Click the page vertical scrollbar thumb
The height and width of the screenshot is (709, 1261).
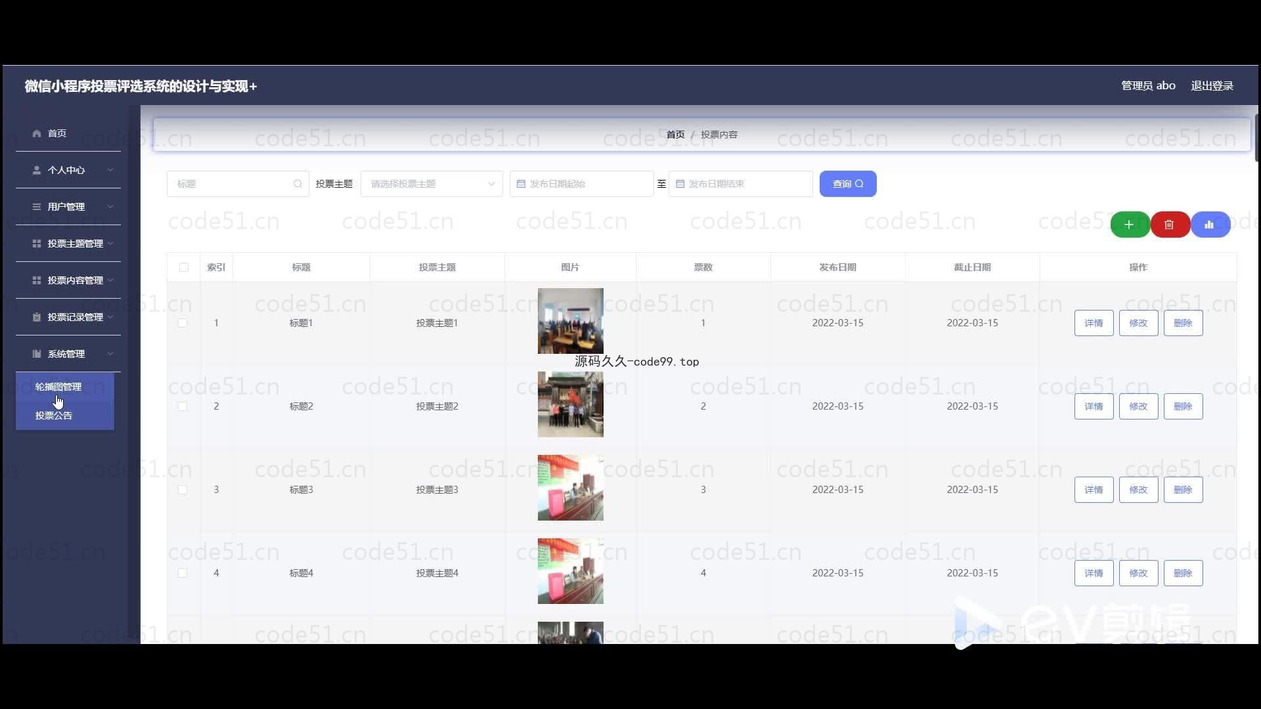coord(1256,138)
